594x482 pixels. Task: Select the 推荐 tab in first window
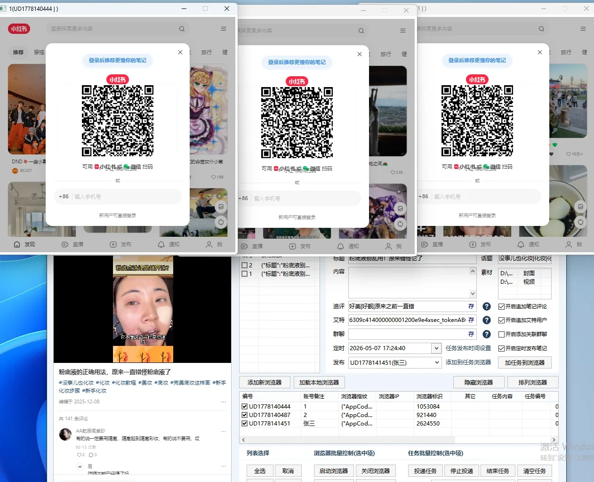pos(18,52)
